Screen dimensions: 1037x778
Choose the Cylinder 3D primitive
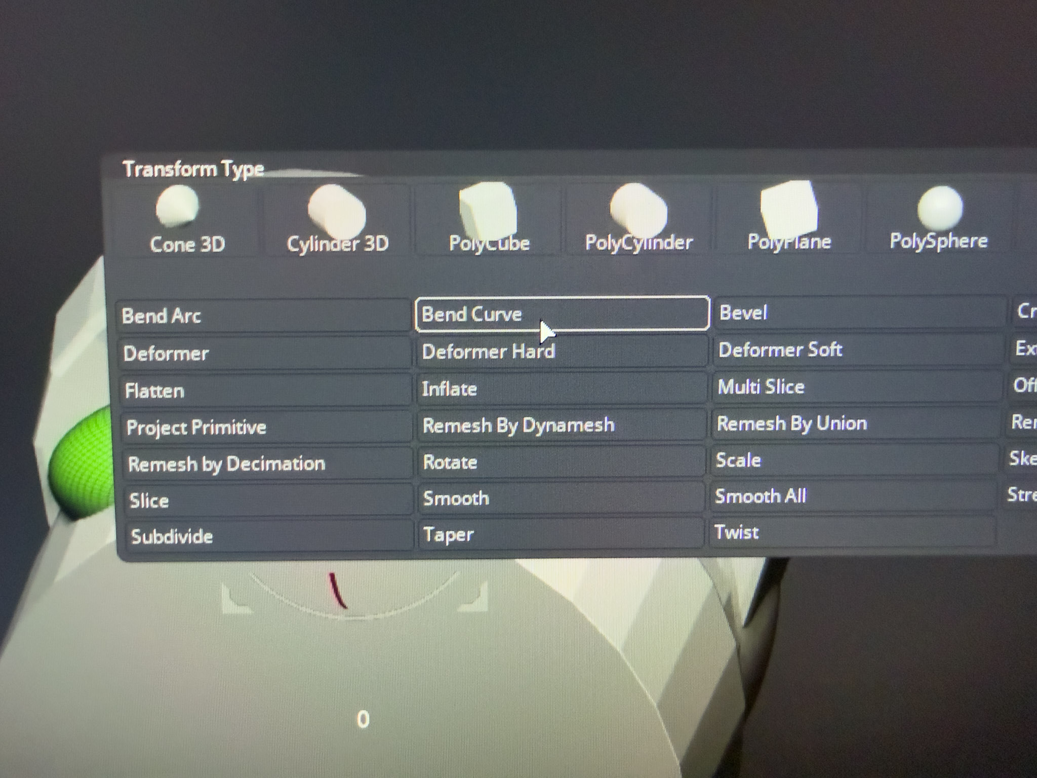337,213
